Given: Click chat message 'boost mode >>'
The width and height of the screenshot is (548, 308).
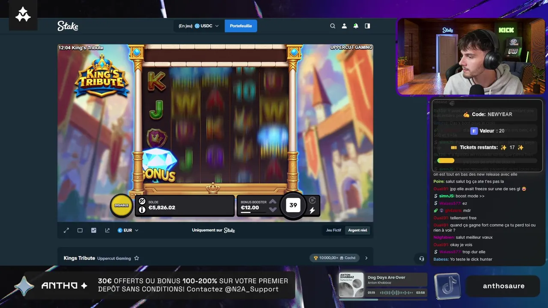Looking at the screenshot, I should click(470, 196).
